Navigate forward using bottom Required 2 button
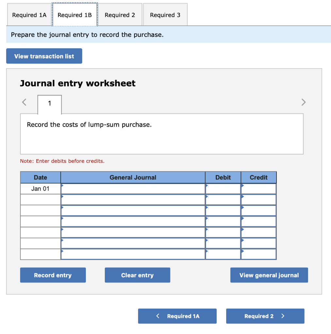Screen dimensions: 331x334 [x=265, y=316]
